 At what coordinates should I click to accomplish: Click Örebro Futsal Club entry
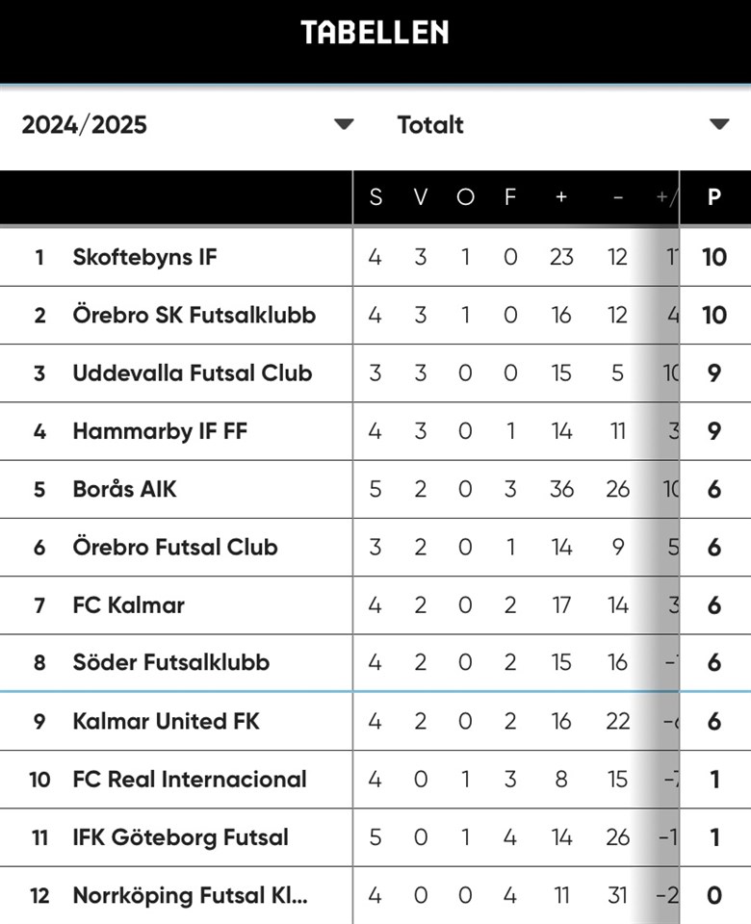tap(174, 547)
